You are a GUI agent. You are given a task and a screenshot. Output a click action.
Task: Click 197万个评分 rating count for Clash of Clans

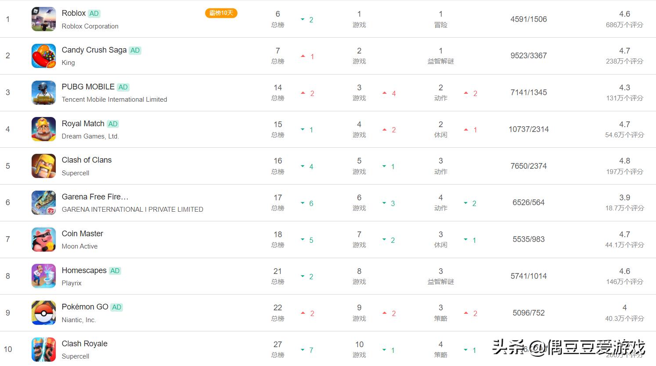pos(624,172)
